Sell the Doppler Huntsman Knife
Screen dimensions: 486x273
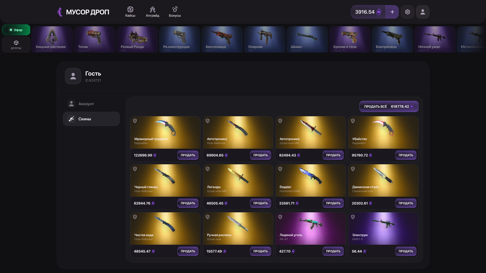(x=333, y=203)
